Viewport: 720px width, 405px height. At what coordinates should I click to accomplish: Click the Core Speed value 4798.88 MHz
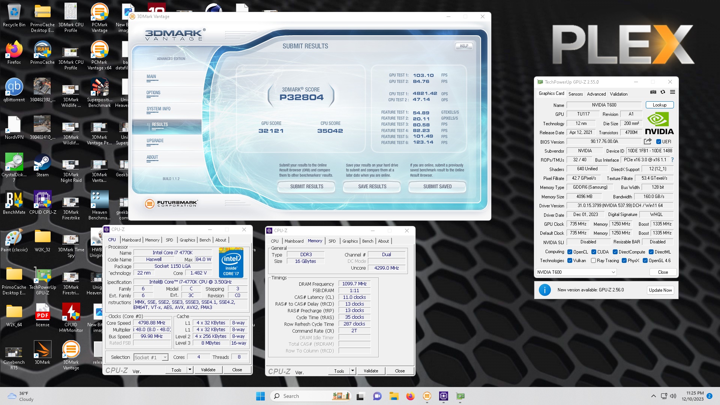click(x=152, y=323)
